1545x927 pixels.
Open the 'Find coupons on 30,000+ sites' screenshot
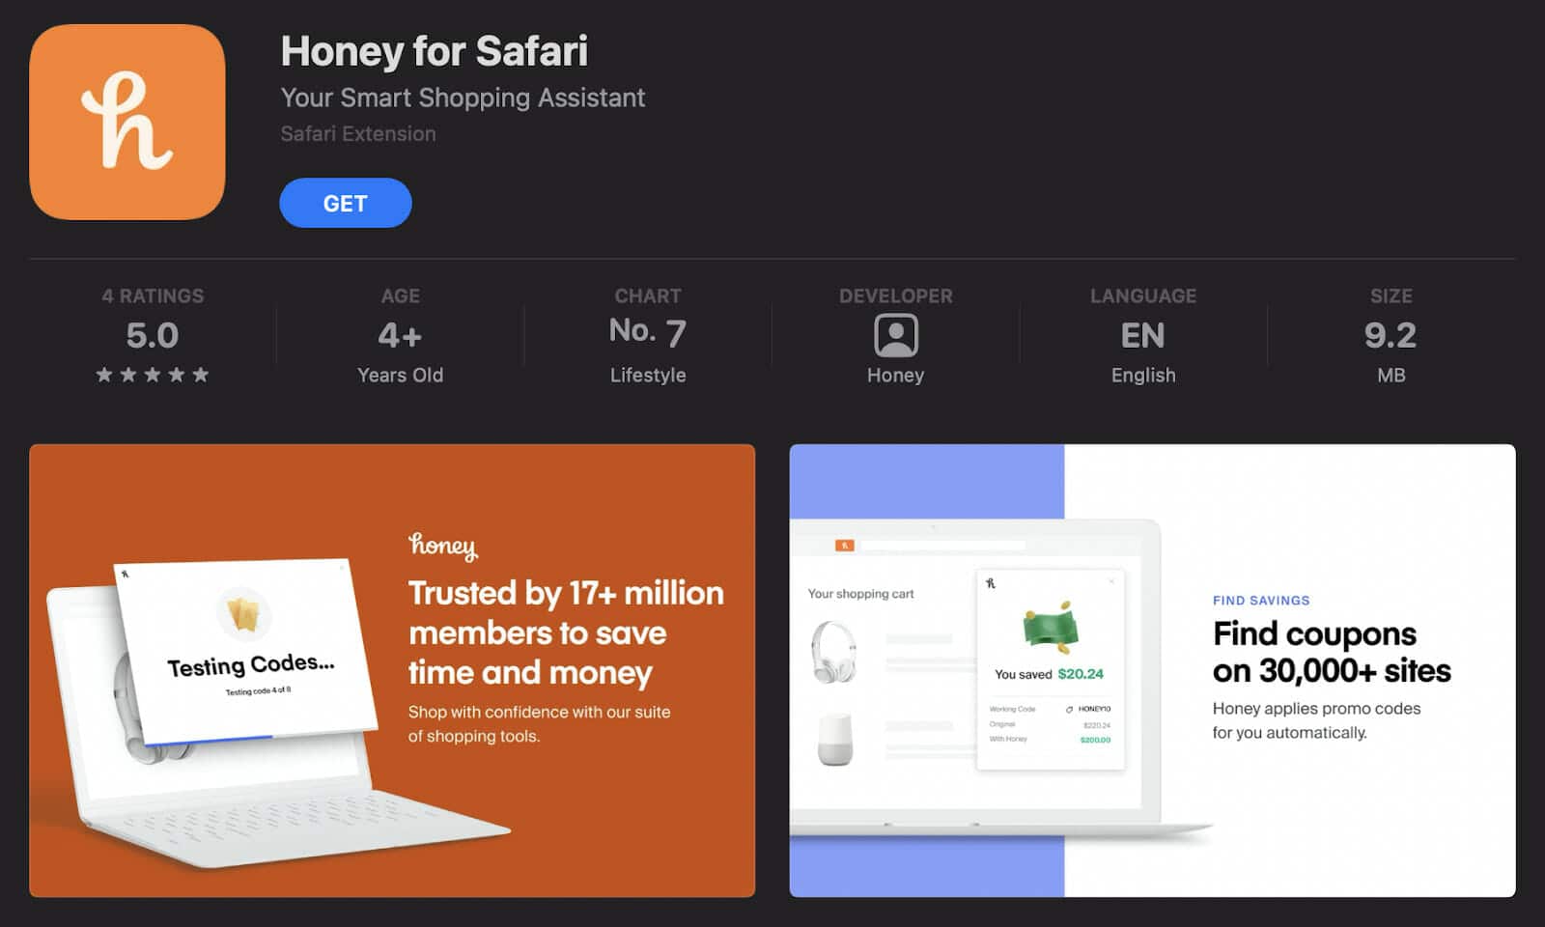[x=1152, y=670]
